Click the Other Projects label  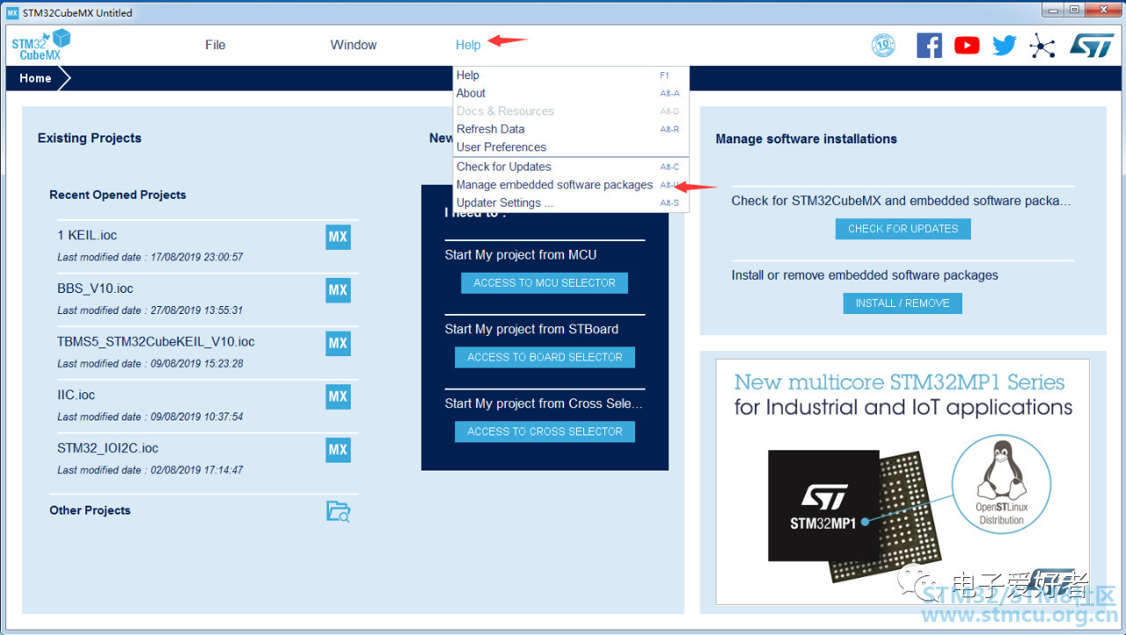pyautogui.click(x=90, y=510)
